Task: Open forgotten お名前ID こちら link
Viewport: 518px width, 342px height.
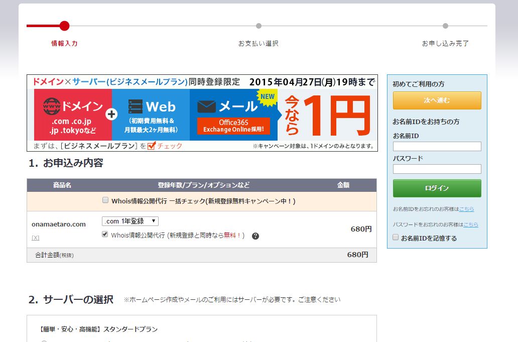Action: point(466,209)
